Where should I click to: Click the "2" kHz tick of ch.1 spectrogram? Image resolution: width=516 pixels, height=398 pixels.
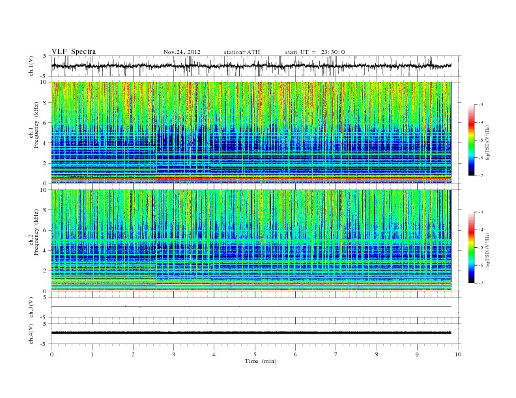click(x=46, y=163)
